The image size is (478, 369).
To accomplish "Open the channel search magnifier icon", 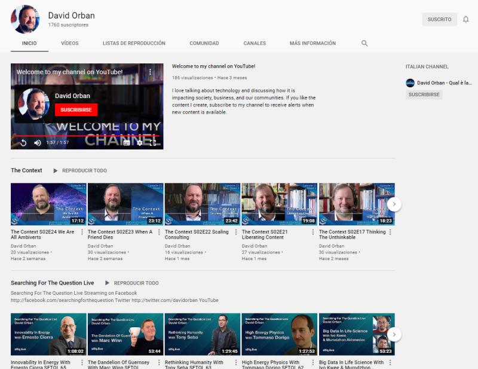I will click(x=364, y=43).
